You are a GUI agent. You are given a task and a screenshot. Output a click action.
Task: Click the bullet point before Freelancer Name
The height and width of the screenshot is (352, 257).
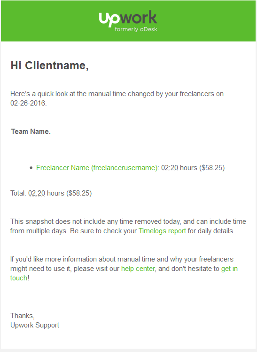[x=31, y=168]
